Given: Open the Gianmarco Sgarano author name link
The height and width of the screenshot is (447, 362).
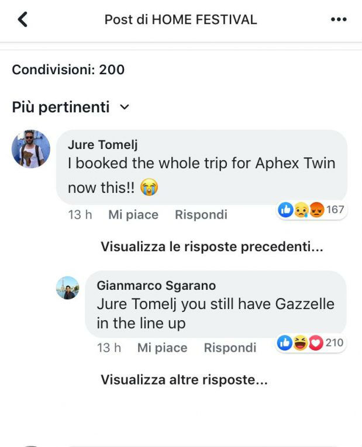Looking at the screenshot, I should [156, 286].
